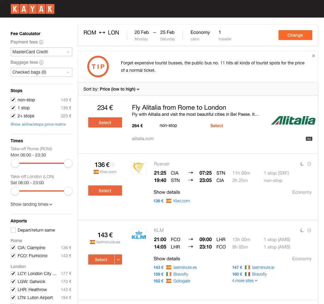Click the Fly Alitalia from Rome to London headline
This screenshot has height=304, width=324.
click(179, 107)
